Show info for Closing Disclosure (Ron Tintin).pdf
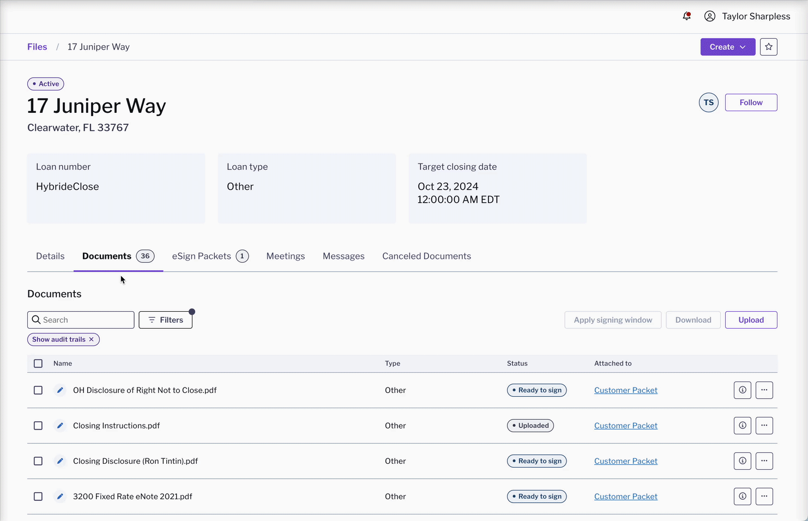 [x=743, y=461]
